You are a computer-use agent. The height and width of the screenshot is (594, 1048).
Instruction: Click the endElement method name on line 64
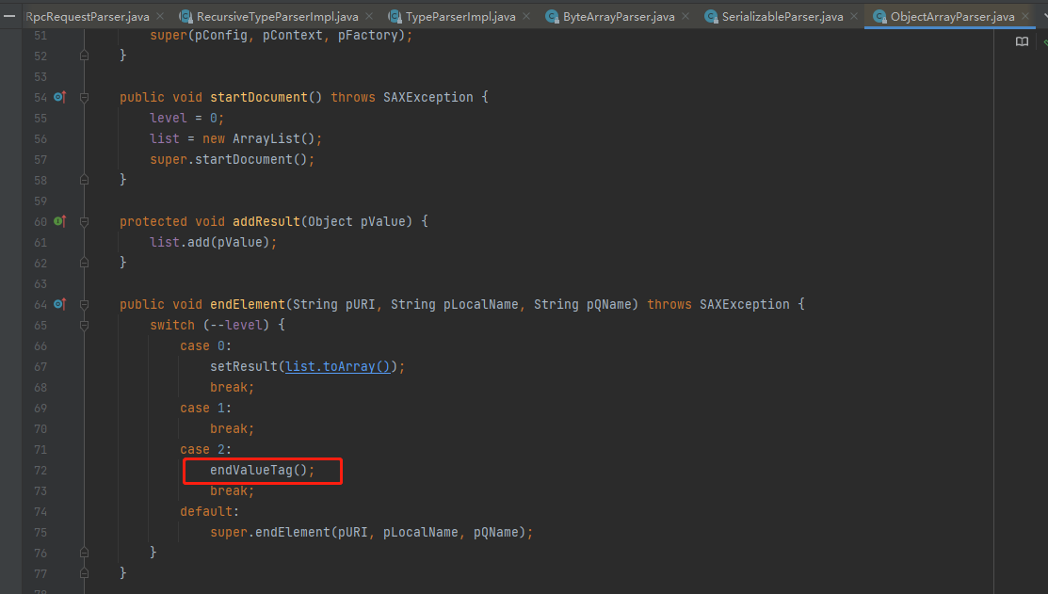point(248,304)
